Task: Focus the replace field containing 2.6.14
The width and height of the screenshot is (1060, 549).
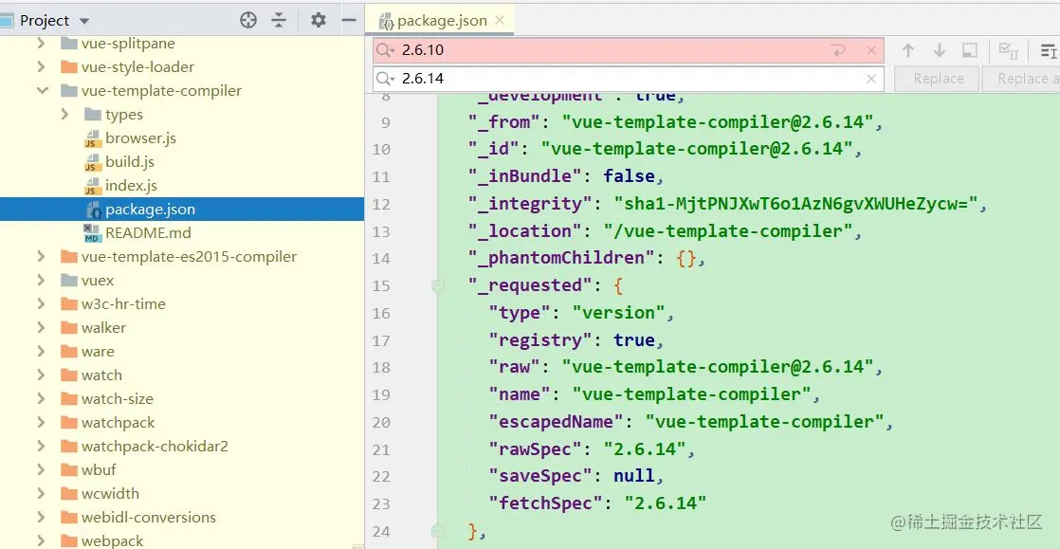Action: pos(629,79)
